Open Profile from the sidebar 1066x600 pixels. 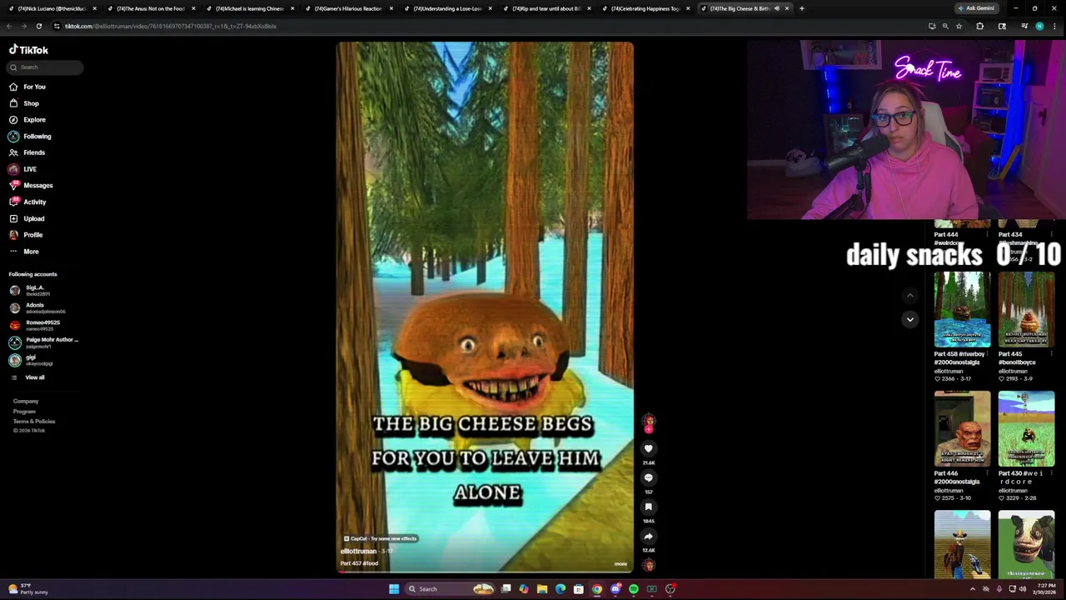[x=26, y=235]
